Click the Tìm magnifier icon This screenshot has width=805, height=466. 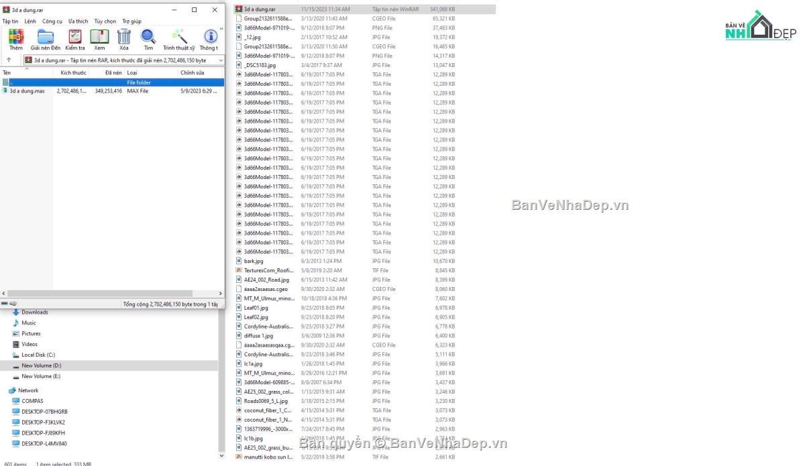coord(148,39)
